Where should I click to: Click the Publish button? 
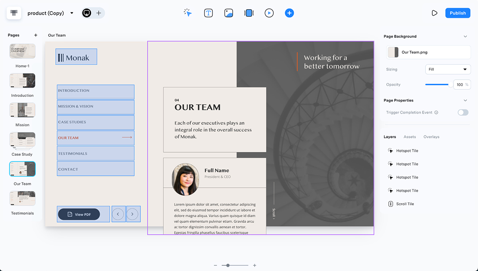[x=457, y=12]
